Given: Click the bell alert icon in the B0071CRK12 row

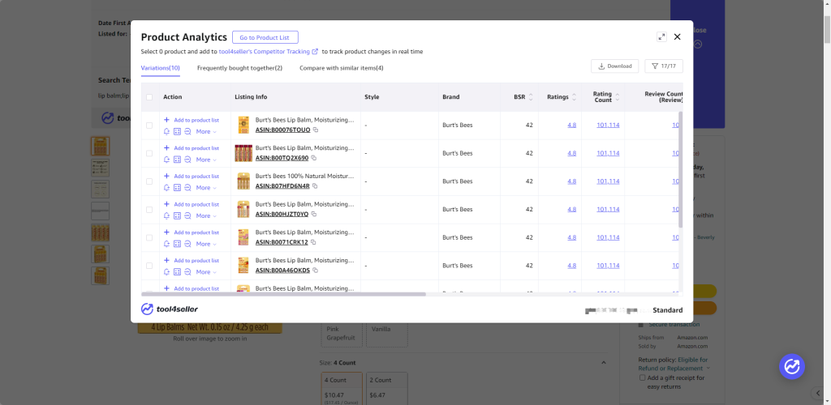Looking at the screenshot, I should click(x=167, y=244).
